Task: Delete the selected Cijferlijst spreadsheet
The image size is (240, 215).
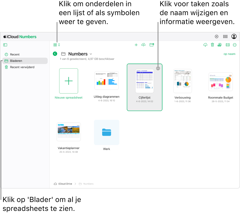Action: tap(212, 45)
